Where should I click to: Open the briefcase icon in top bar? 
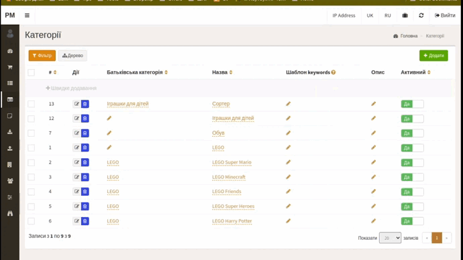coord(405,15)
